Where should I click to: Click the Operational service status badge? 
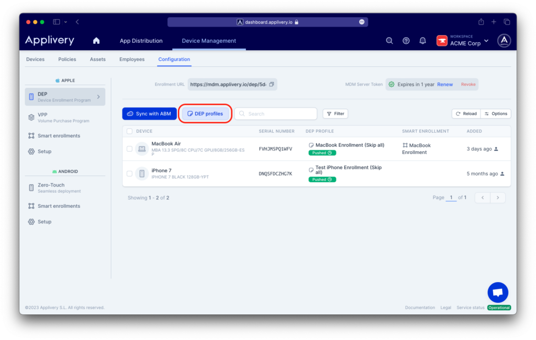(499, 308)
